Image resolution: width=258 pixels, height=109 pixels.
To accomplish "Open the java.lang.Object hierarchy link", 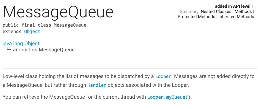I will click(x=21, y=44).
